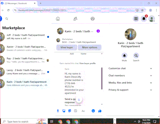The height and width of the screenshot is (124, 160).
Task: Open the Chrome profile icon
Action: pyautogui.click(x=150, y=10)
